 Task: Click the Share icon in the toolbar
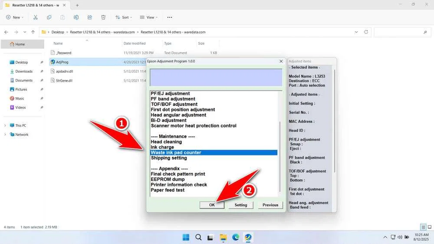tap(90, 17)
